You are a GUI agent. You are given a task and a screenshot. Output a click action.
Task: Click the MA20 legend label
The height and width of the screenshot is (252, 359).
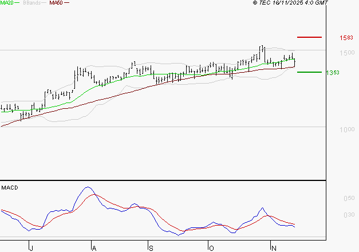pyautogui.click(x=7, y=3)
